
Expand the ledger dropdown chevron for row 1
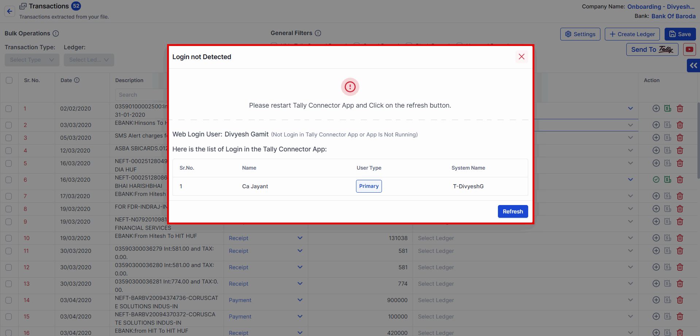coord(630,108)
